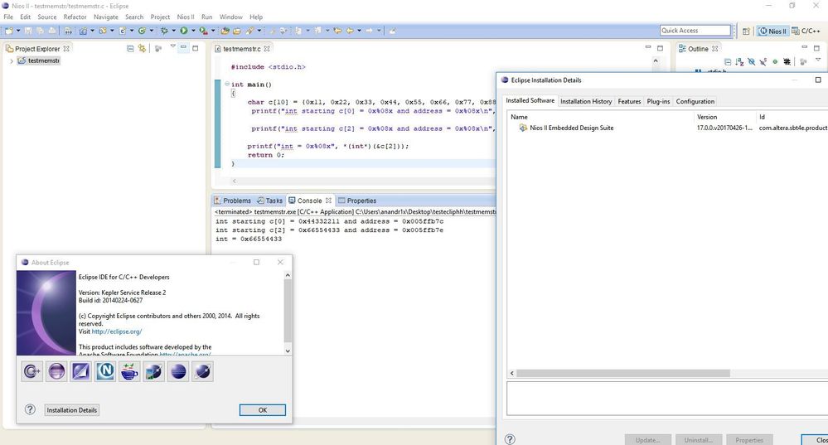The width and height of the screenshot is (828, 445).
Task: Switch to the Plug-ins tab
Action: click(658, 101)
